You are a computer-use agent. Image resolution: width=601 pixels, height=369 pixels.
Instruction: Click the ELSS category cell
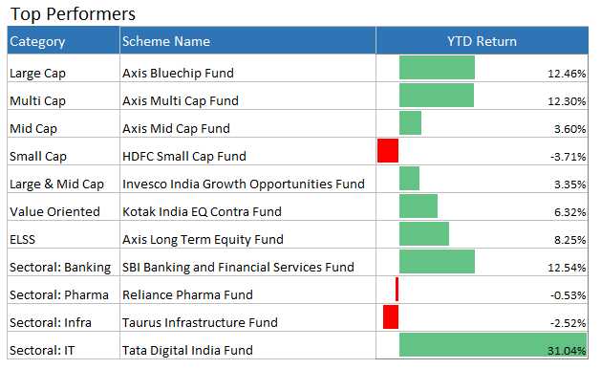pos(64,234)
